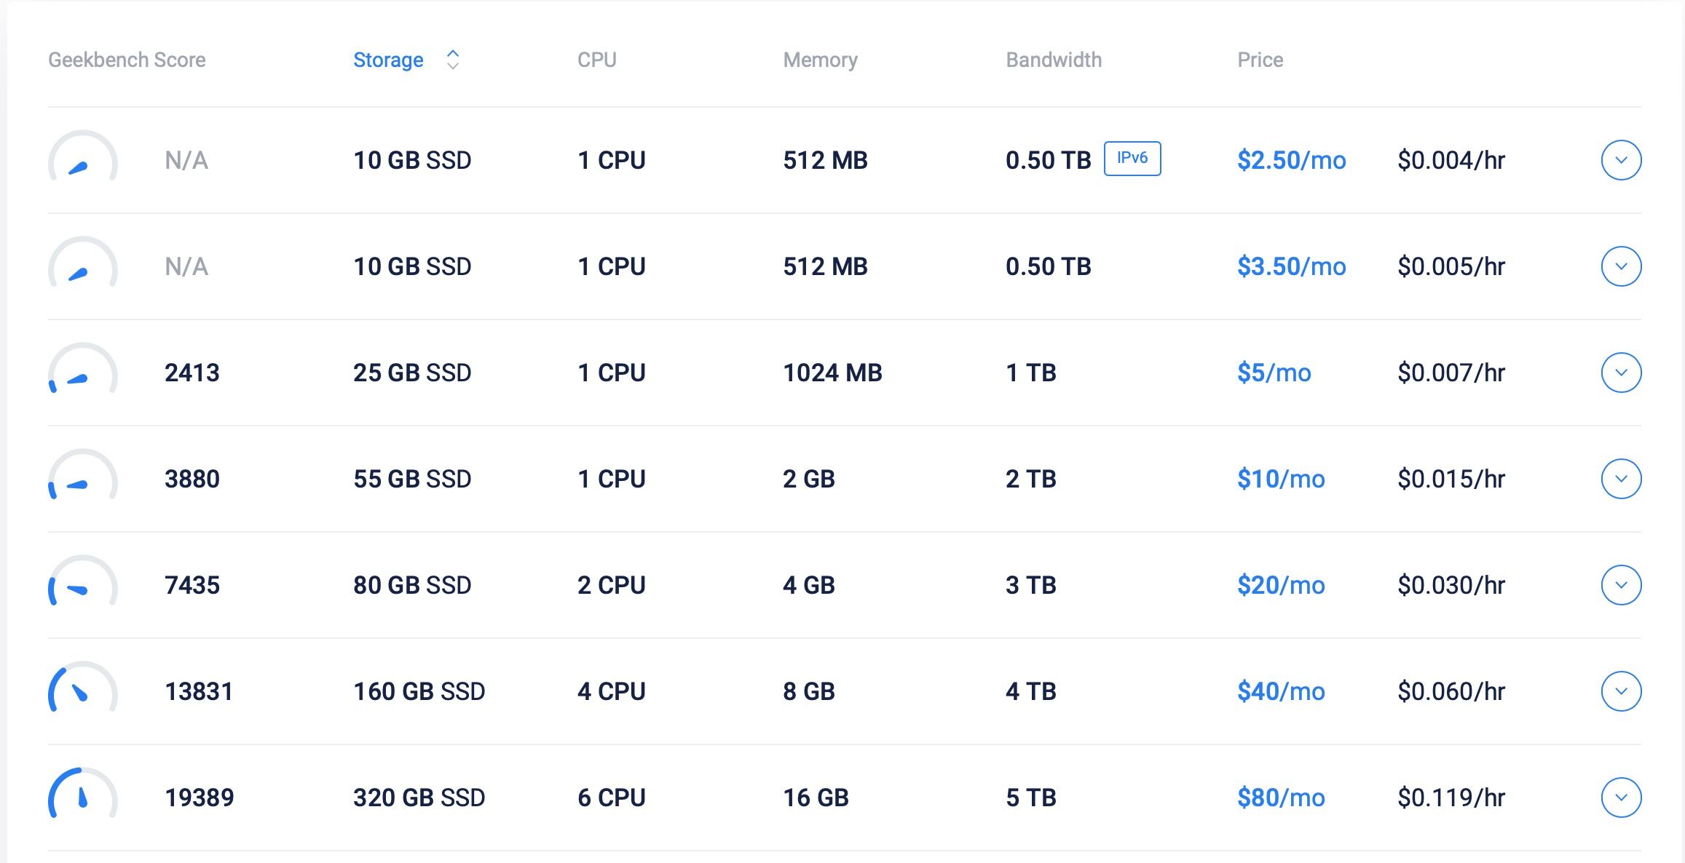Select the $80/mo price link

pyautogui.click(x=1281, y=798)
